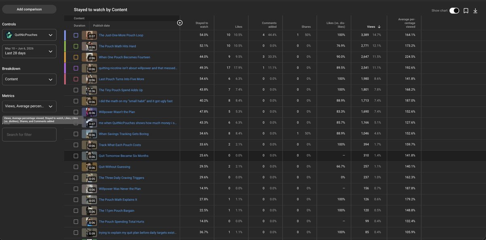Sort by the Shares column header

tap(306, 27)
